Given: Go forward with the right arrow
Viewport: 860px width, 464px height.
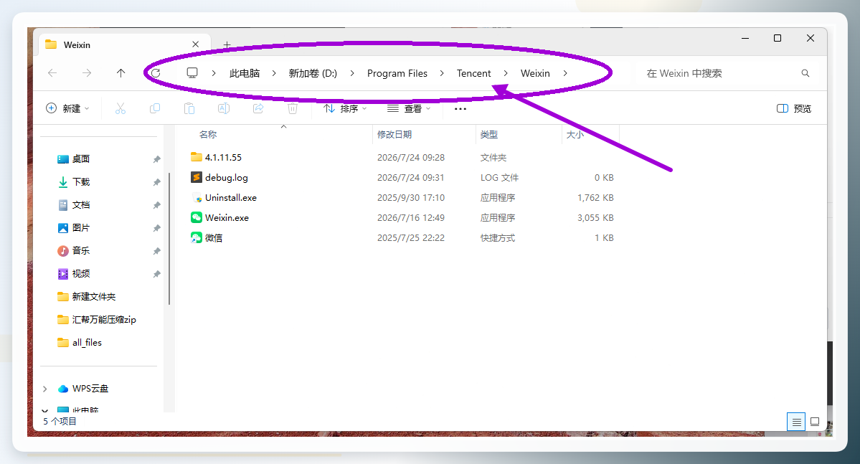Looking at the screenshot, I should click(87, 73).
